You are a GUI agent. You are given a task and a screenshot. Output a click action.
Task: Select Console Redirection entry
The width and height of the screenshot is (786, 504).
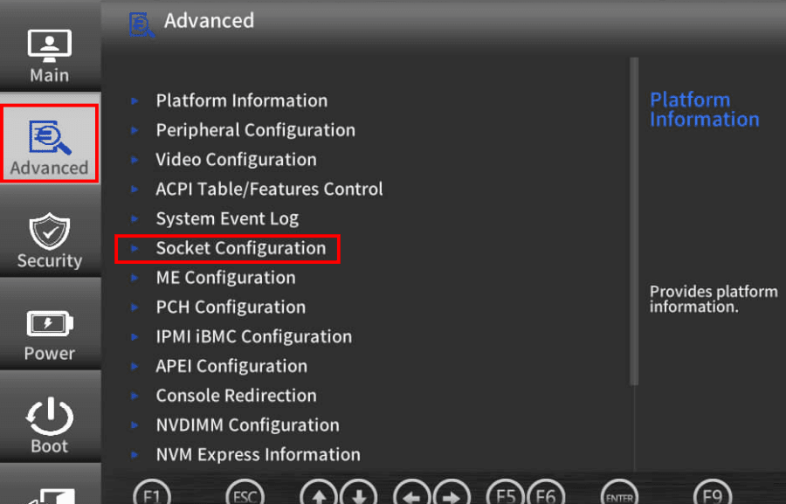[x=236, y=396]
